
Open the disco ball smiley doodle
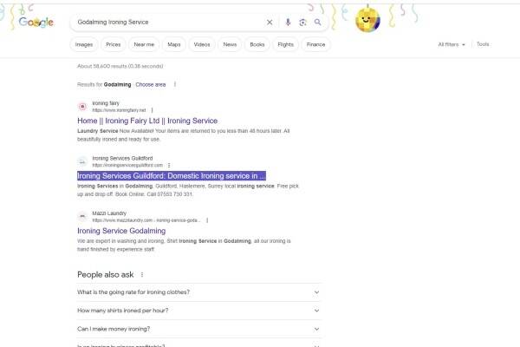pyautogui.click(x=367, y=20)
